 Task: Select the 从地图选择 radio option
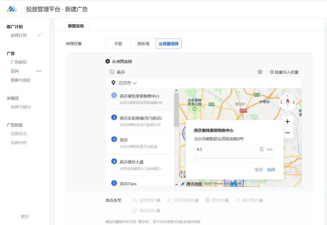[x=108, y=61]
